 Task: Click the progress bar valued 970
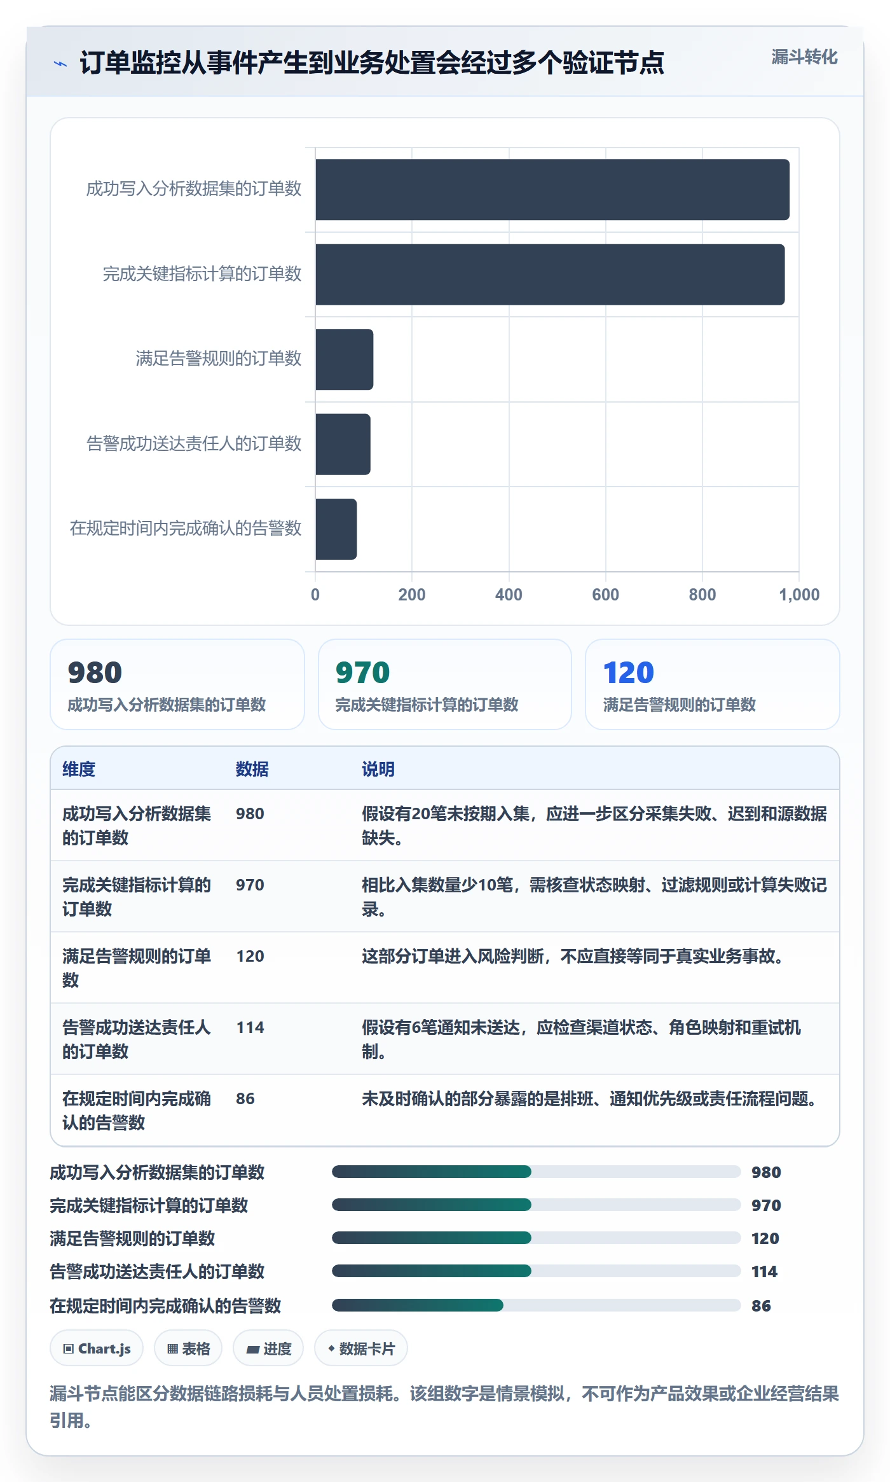(537, 1205)
